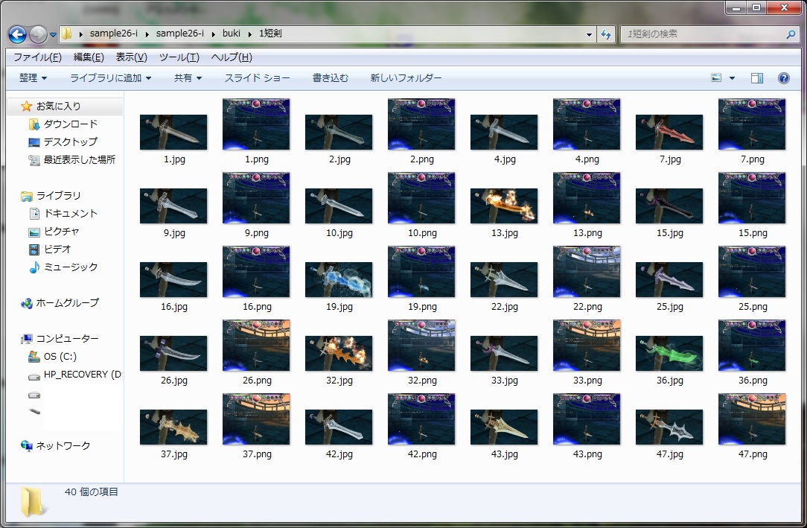Click the Forward navigation arrow
This screenshot has width=807, height=528.
[x=37, y=34]
